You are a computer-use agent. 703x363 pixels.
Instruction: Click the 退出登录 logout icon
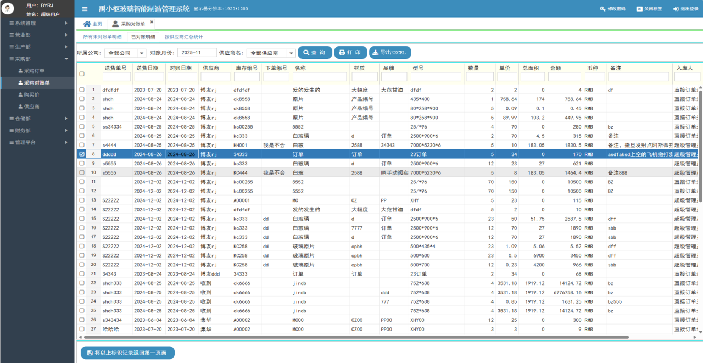point(676,9)
